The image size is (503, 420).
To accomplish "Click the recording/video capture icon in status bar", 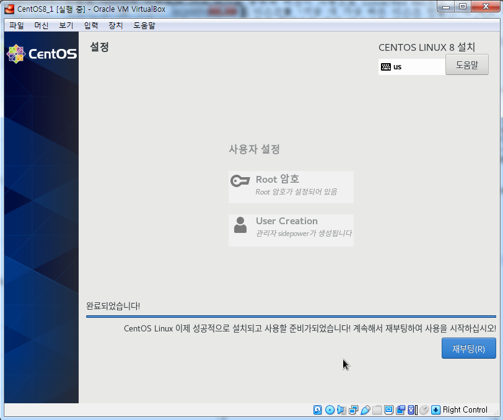I will 400,409.
